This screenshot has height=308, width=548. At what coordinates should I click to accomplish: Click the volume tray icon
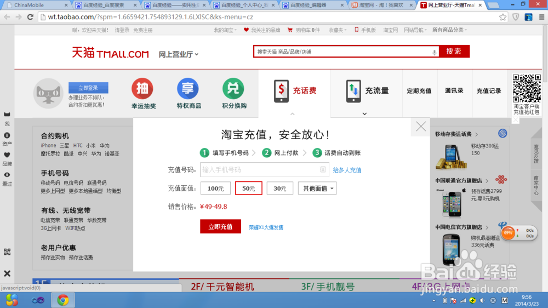482,300
